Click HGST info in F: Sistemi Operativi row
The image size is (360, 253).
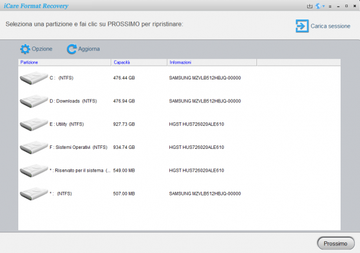tap(196, 148)
